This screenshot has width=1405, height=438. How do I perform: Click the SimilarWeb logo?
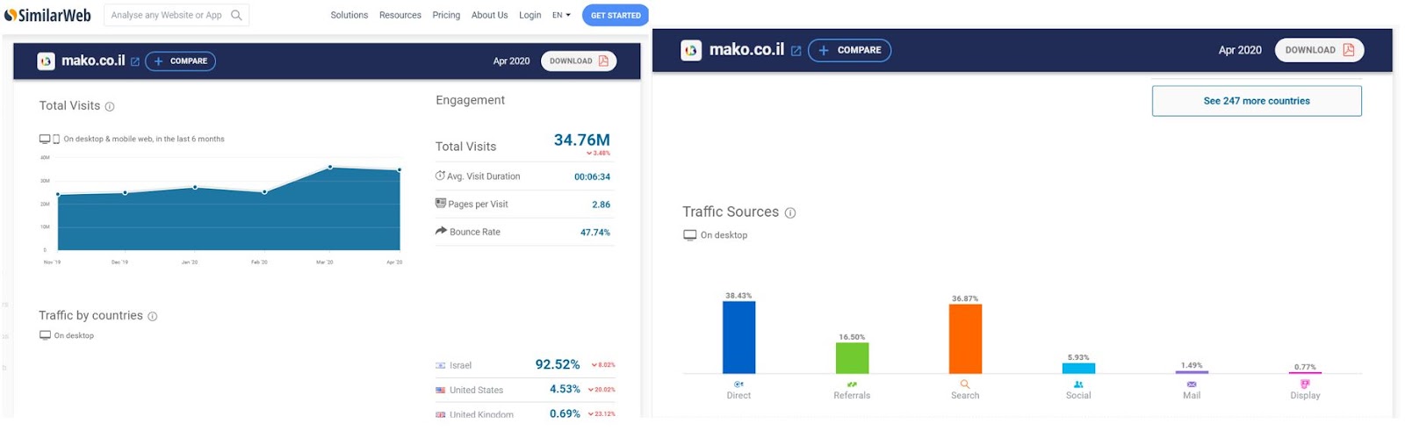47,15
